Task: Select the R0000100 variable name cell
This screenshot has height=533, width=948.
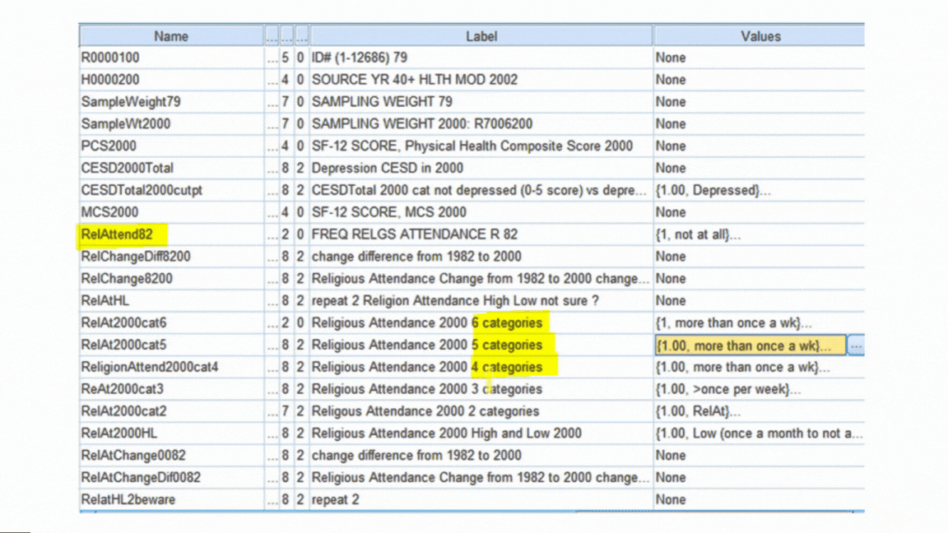Action: 111,58
